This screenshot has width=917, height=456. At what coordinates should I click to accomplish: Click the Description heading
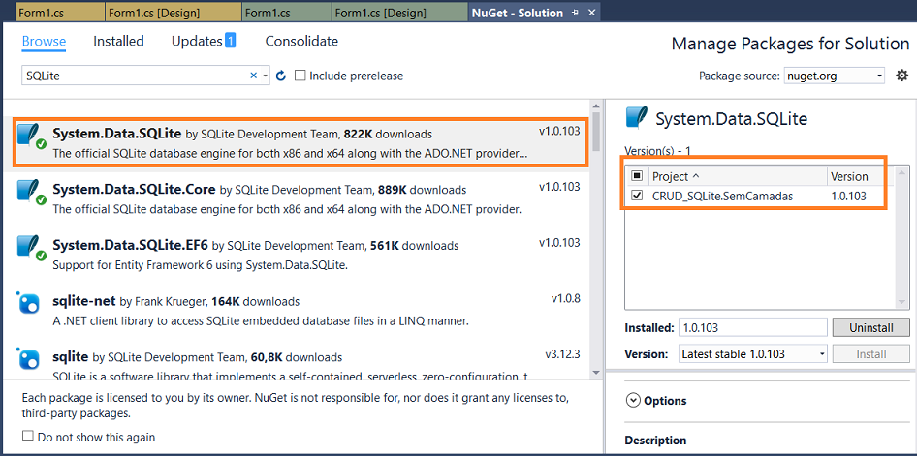click(x=655, y=441)
